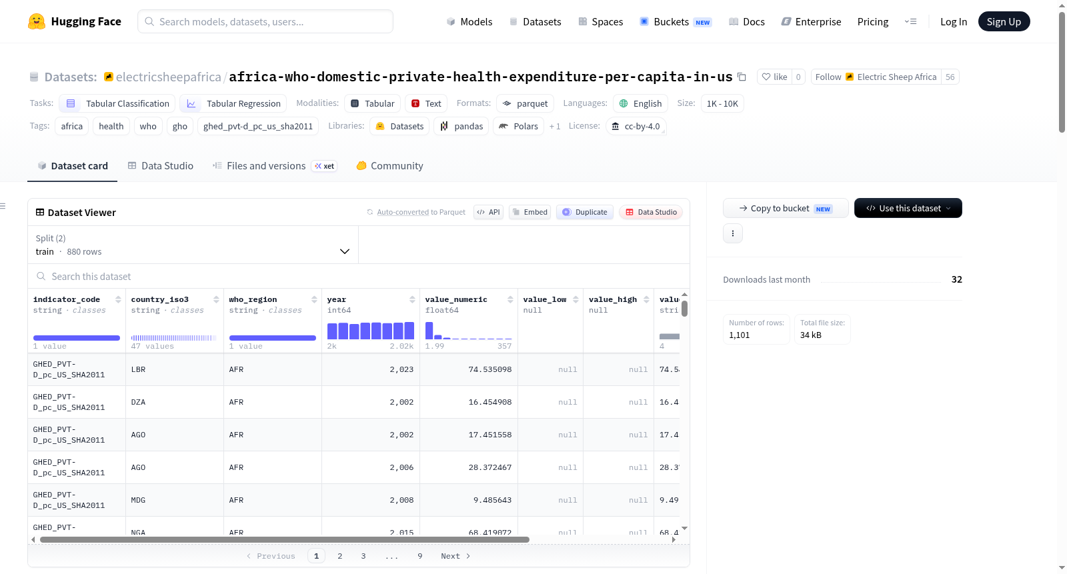Viewport: 1067px width, 574px height.
Task: Click the Search this dataset field
Action: [x=359, y=276]
